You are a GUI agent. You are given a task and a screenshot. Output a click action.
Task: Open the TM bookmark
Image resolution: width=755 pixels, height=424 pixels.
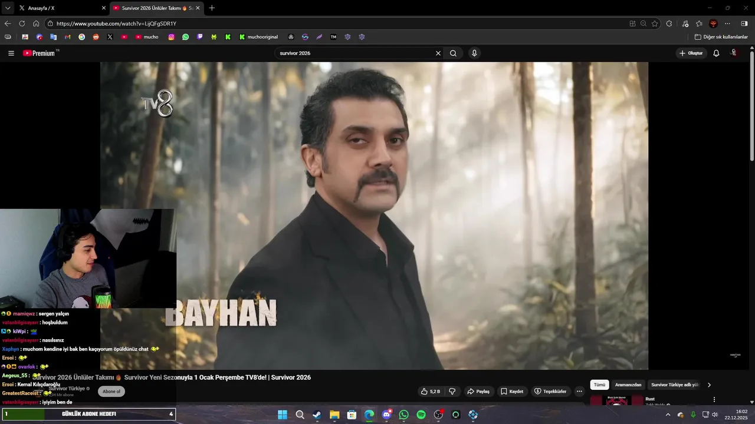[333, 37]
